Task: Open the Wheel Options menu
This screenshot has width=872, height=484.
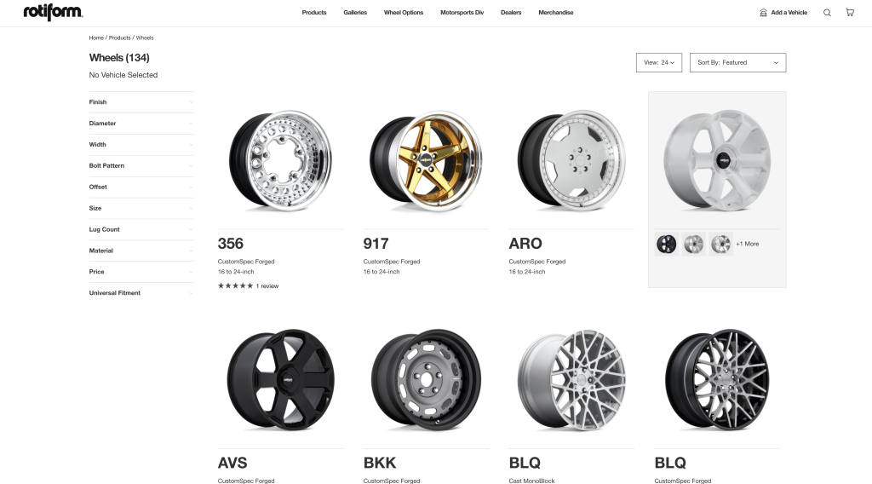Action: pyautogui.click(x=403, y=12)
